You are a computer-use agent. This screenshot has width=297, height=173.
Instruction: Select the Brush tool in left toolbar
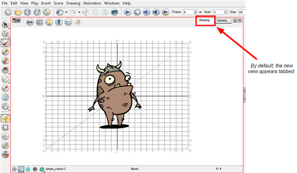coord(6,42)
